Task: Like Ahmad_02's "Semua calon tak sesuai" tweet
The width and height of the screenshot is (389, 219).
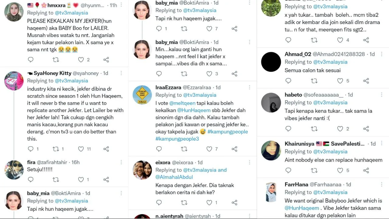Action: [x=340, y=81]
